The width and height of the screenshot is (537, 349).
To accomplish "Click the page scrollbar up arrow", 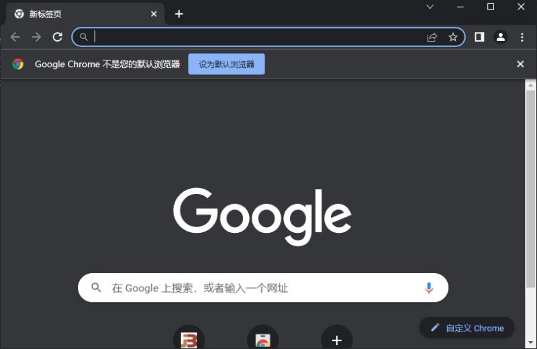I will (x=531, y=85).
